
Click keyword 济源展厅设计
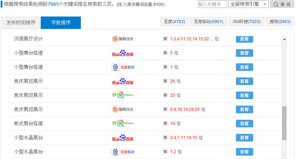[28, 39]
